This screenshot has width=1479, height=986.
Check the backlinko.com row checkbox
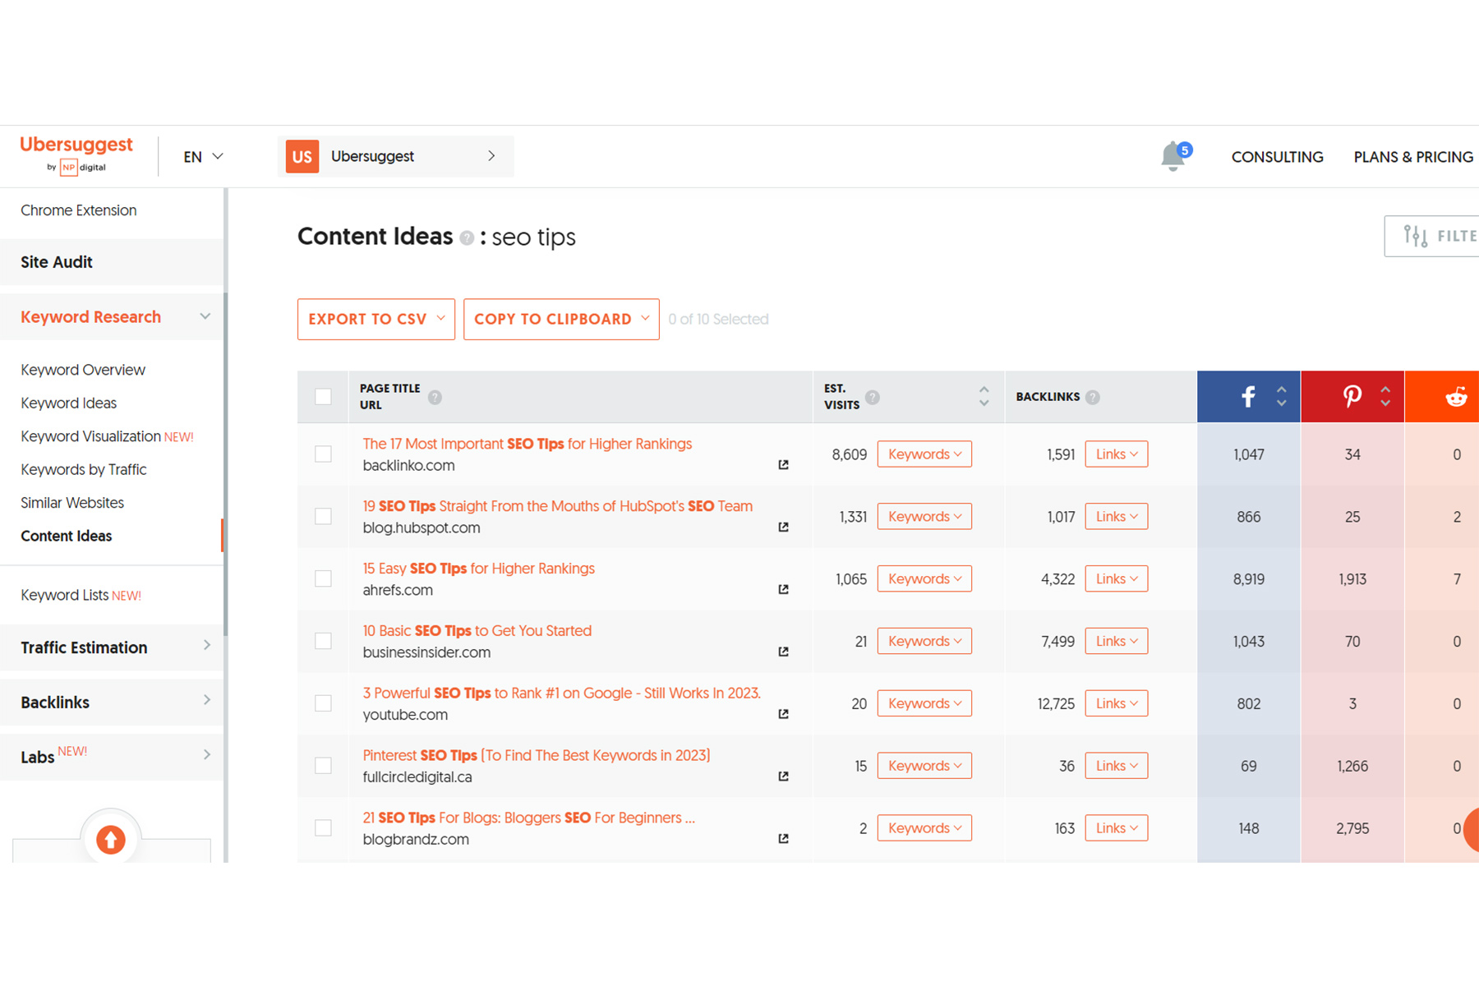point(323,454)
